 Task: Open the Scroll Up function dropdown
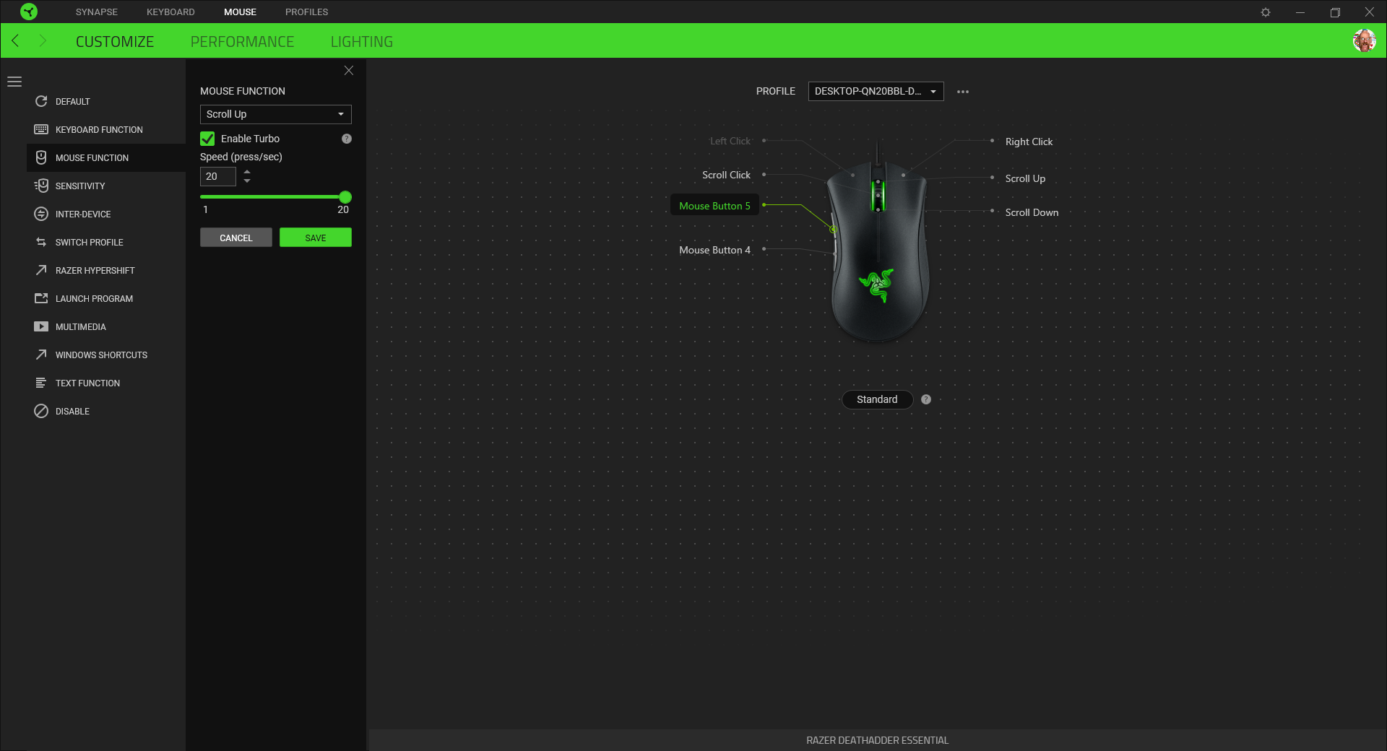[x=276, y=114]
